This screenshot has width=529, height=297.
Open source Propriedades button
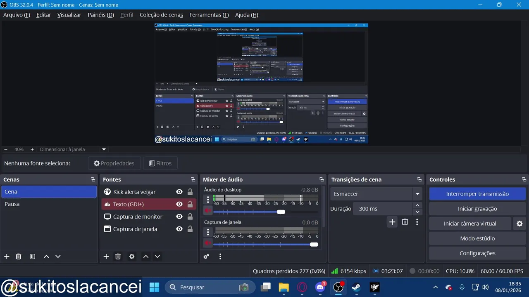(114, 163)
